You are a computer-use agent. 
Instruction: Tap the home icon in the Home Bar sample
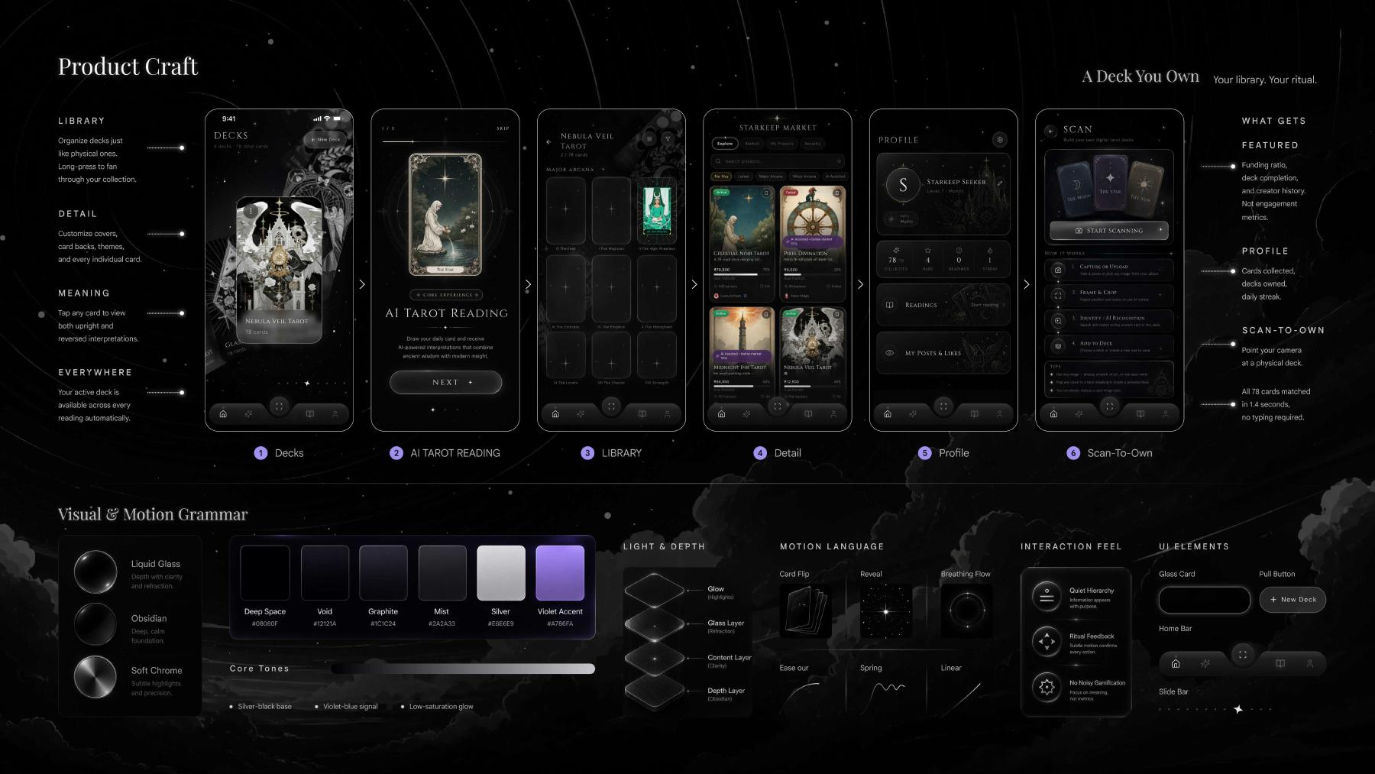(x=1176, y=664)
